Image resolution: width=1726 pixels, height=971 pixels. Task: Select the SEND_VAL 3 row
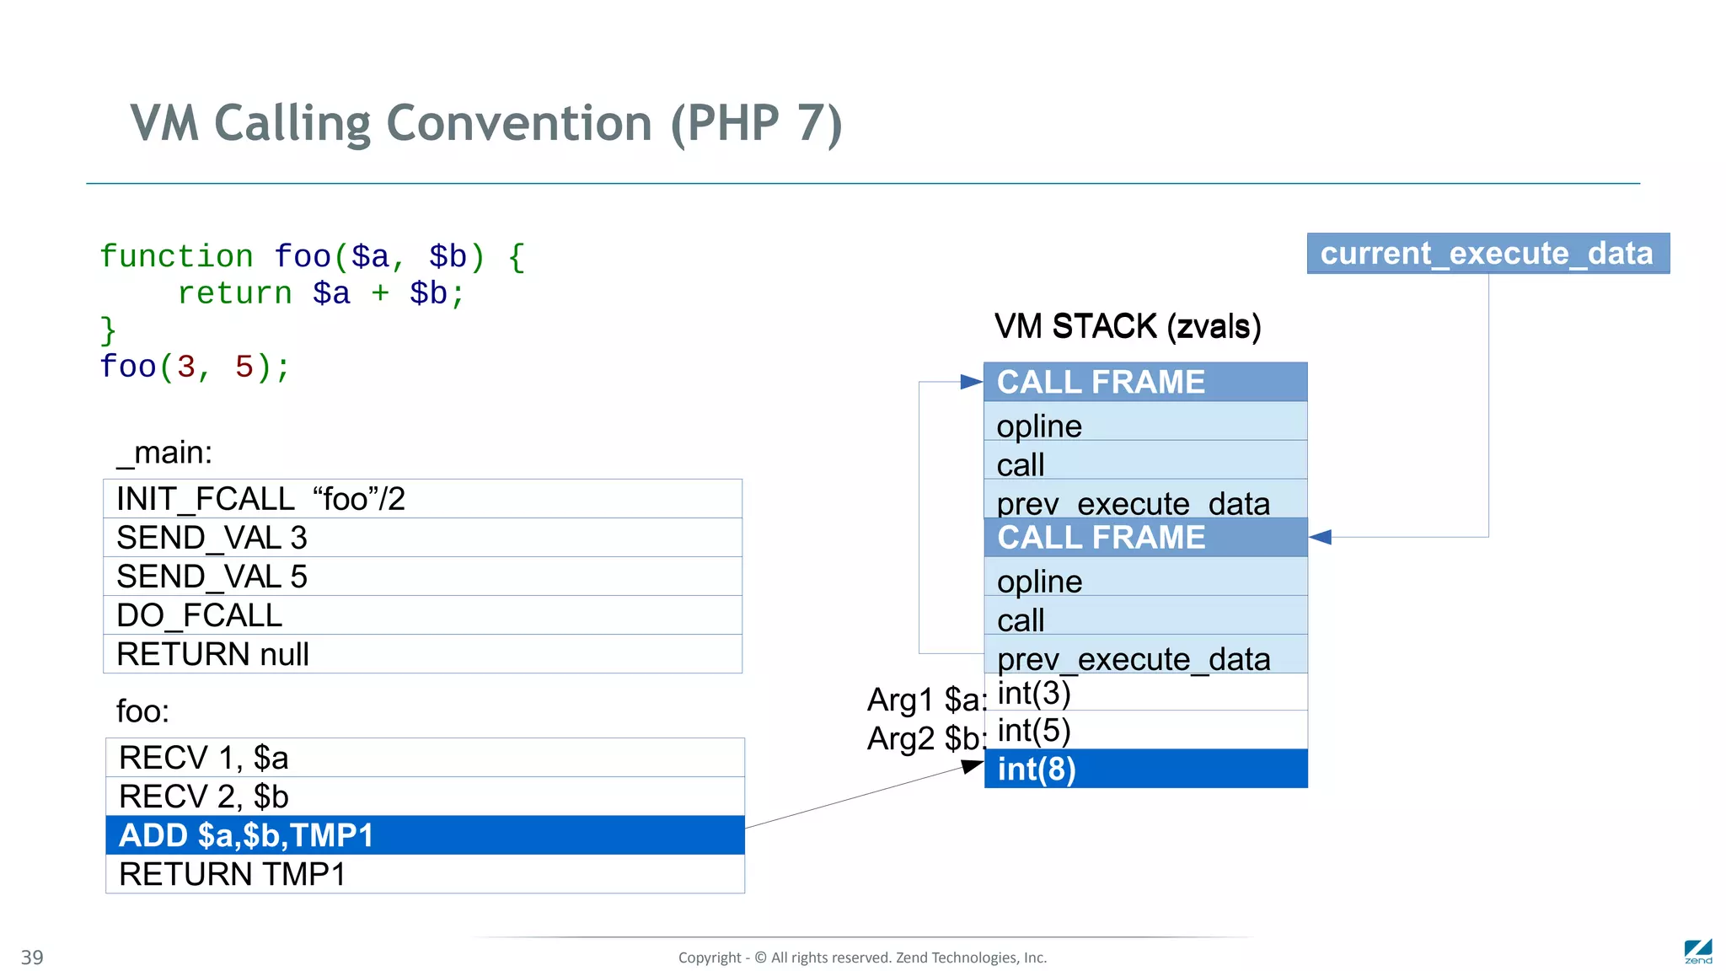click(x=422, y=537)
